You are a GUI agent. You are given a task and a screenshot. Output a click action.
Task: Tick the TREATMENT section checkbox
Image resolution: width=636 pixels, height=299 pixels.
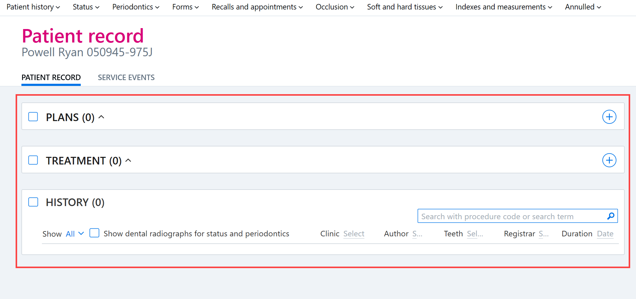coord(33,160)
